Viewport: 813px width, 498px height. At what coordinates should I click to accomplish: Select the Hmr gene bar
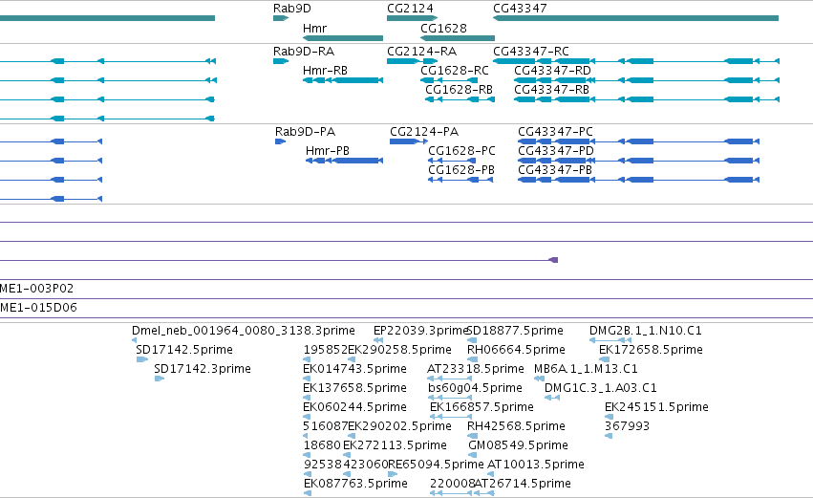[x=343, y=38]
